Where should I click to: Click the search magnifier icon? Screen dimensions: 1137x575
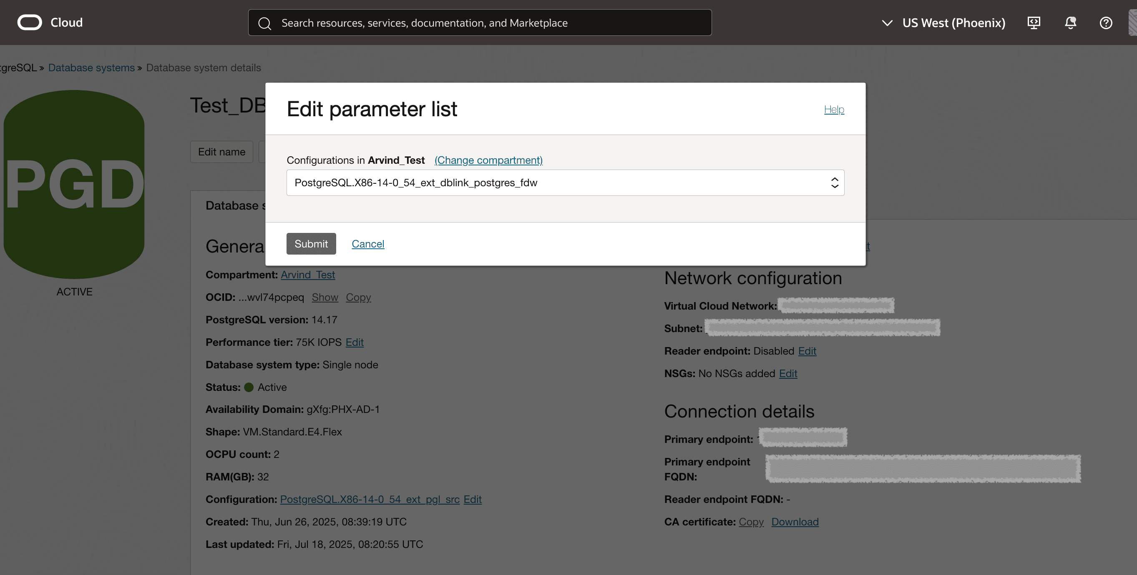pyautogui.click(x=264, y=23)
